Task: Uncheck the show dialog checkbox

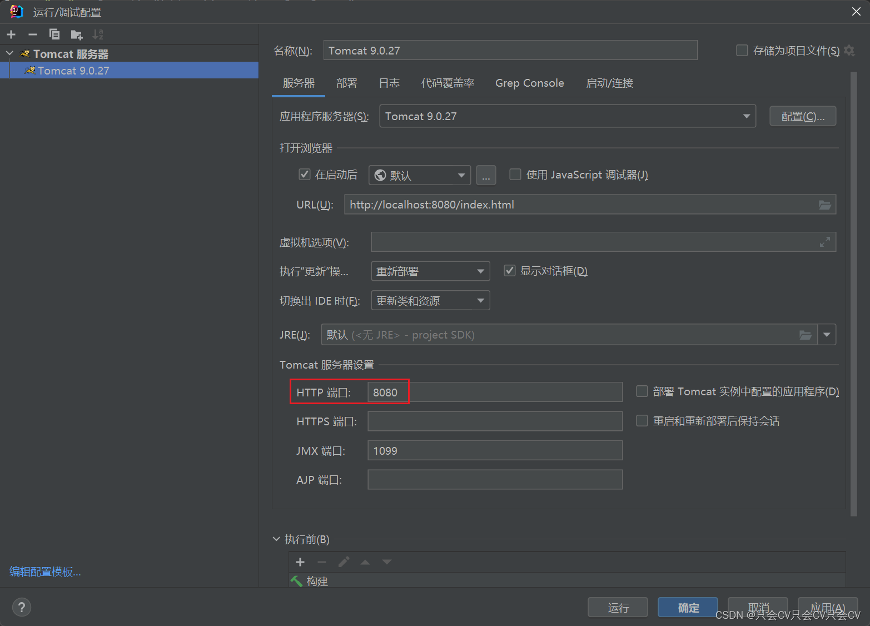Action: point(509,271)
